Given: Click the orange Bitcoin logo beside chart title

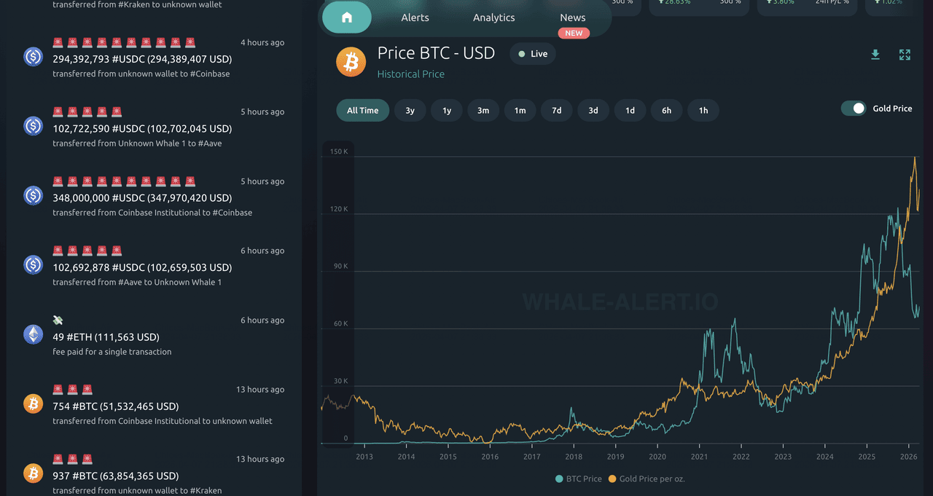Looking at the screenshot, I should pyautogui.click(x=351, y=62).
